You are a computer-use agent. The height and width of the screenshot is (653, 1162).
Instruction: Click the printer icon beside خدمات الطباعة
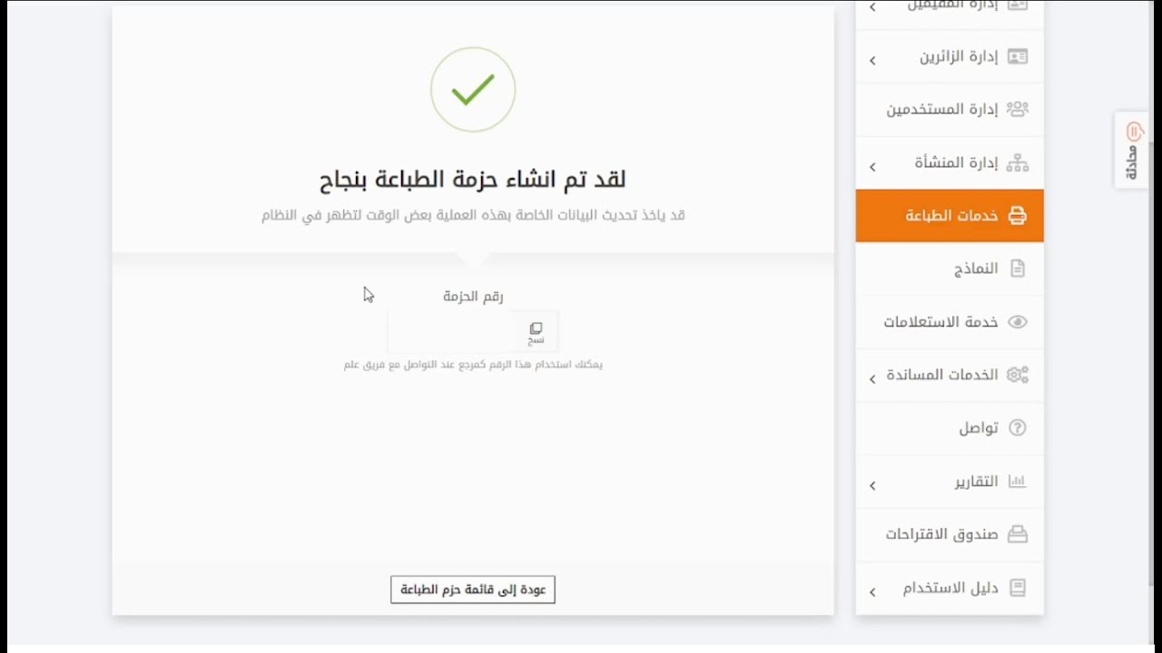[1018, 216]
